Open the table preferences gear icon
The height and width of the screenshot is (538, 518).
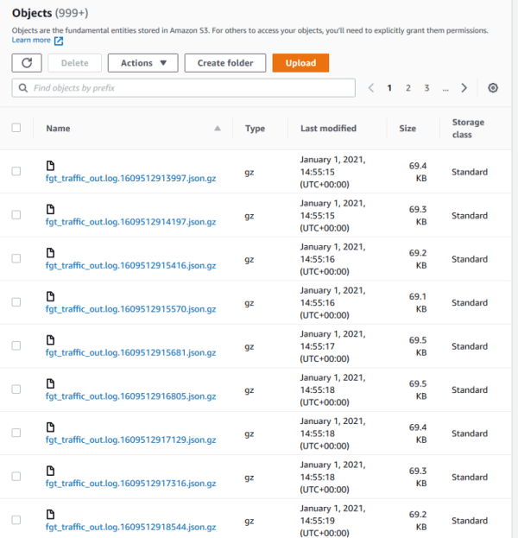point(493,88)
